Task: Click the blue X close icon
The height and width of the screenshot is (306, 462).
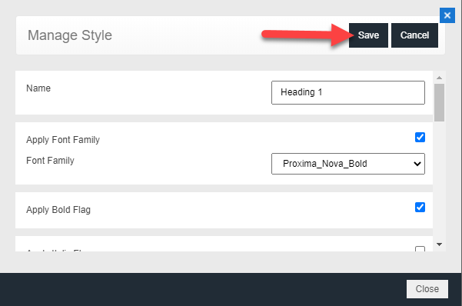Action: (447, 15)
